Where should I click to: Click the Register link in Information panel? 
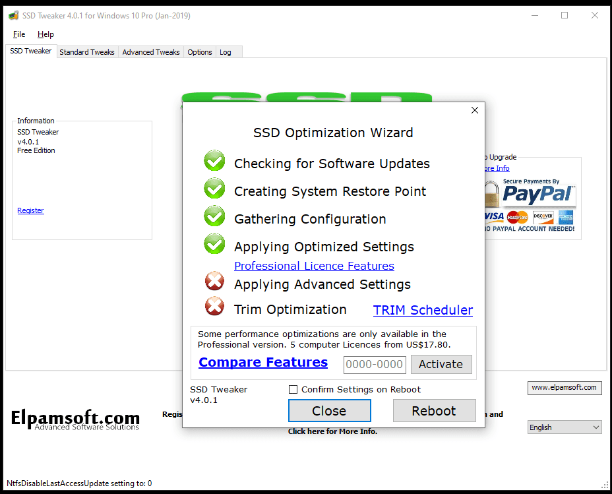(x=30, y=210)
